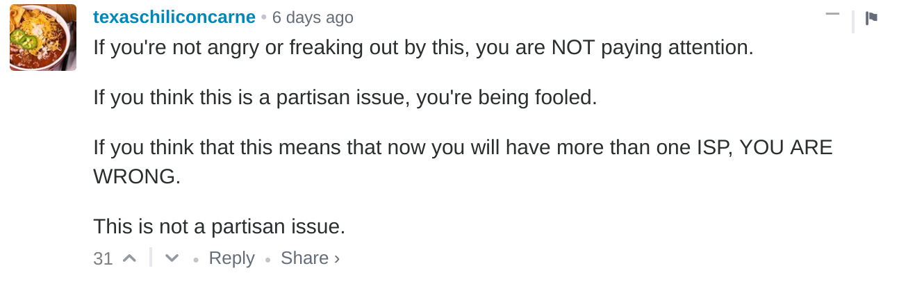Collapse the comment using the minus icon
The height and width of the screenshot is (282, 899).
[832, 14]
